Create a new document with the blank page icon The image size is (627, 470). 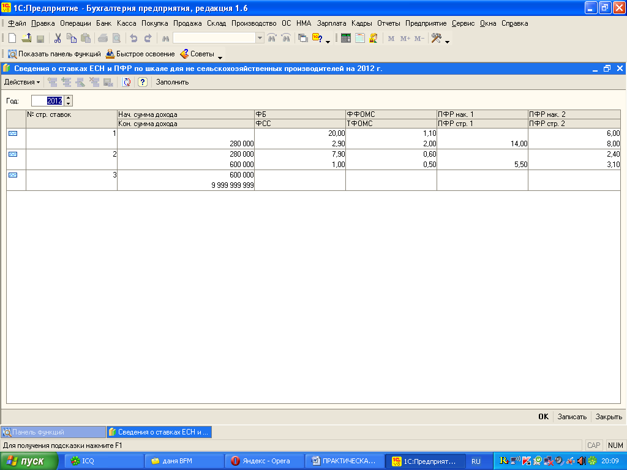(x=12, y=39)
